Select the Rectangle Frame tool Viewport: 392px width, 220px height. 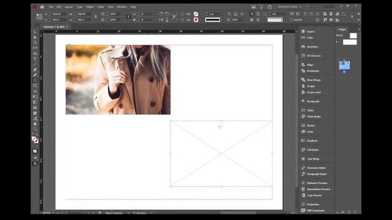tap(35, 80)
